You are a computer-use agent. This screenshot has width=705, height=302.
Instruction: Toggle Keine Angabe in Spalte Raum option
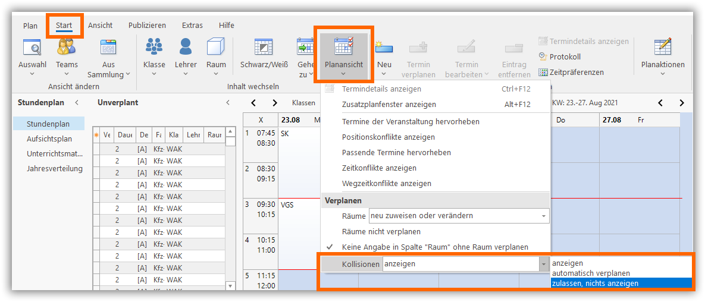435,247
